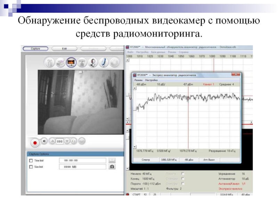Click the Усреднение 16 value
The width and height of the screenshot is (278, 209).
[243, 174]
